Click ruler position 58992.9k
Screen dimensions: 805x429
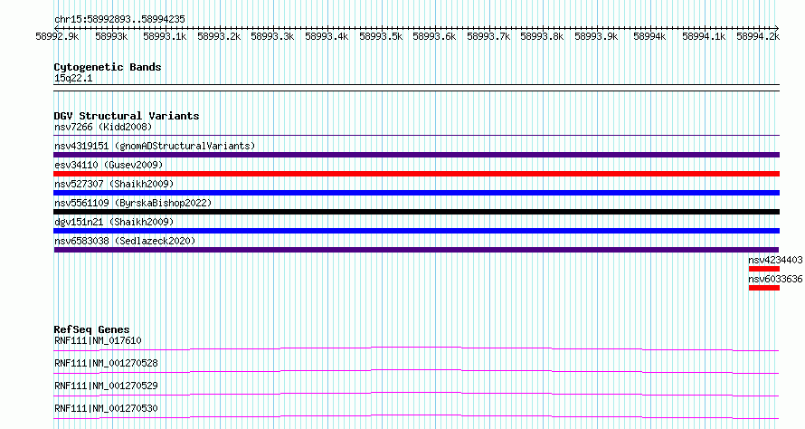(57, 36)
